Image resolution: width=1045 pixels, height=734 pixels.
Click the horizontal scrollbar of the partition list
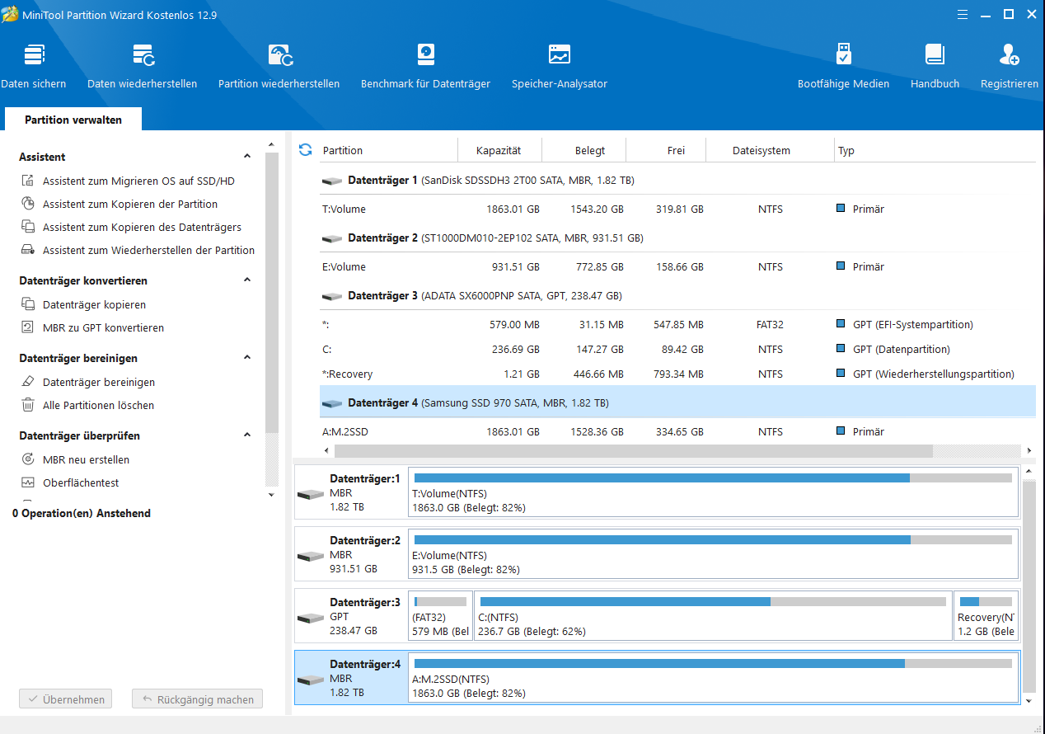point(632,451)
